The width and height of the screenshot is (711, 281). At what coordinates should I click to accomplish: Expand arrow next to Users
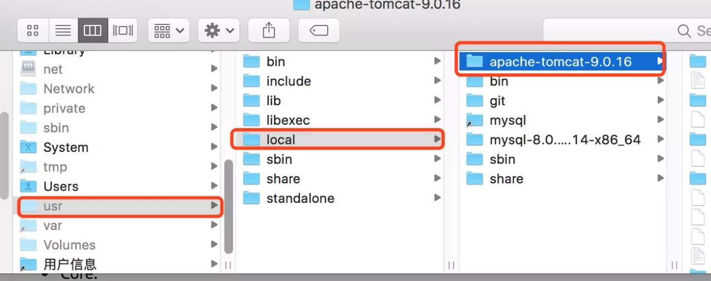click(x=214, y=186)
